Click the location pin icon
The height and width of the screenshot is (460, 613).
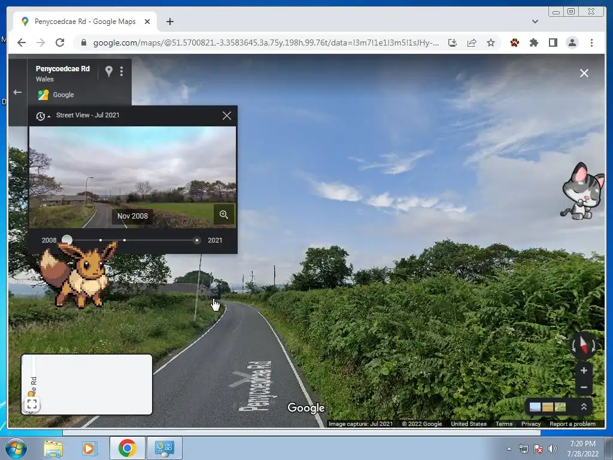pyautogui.click(x=109, y=71)
